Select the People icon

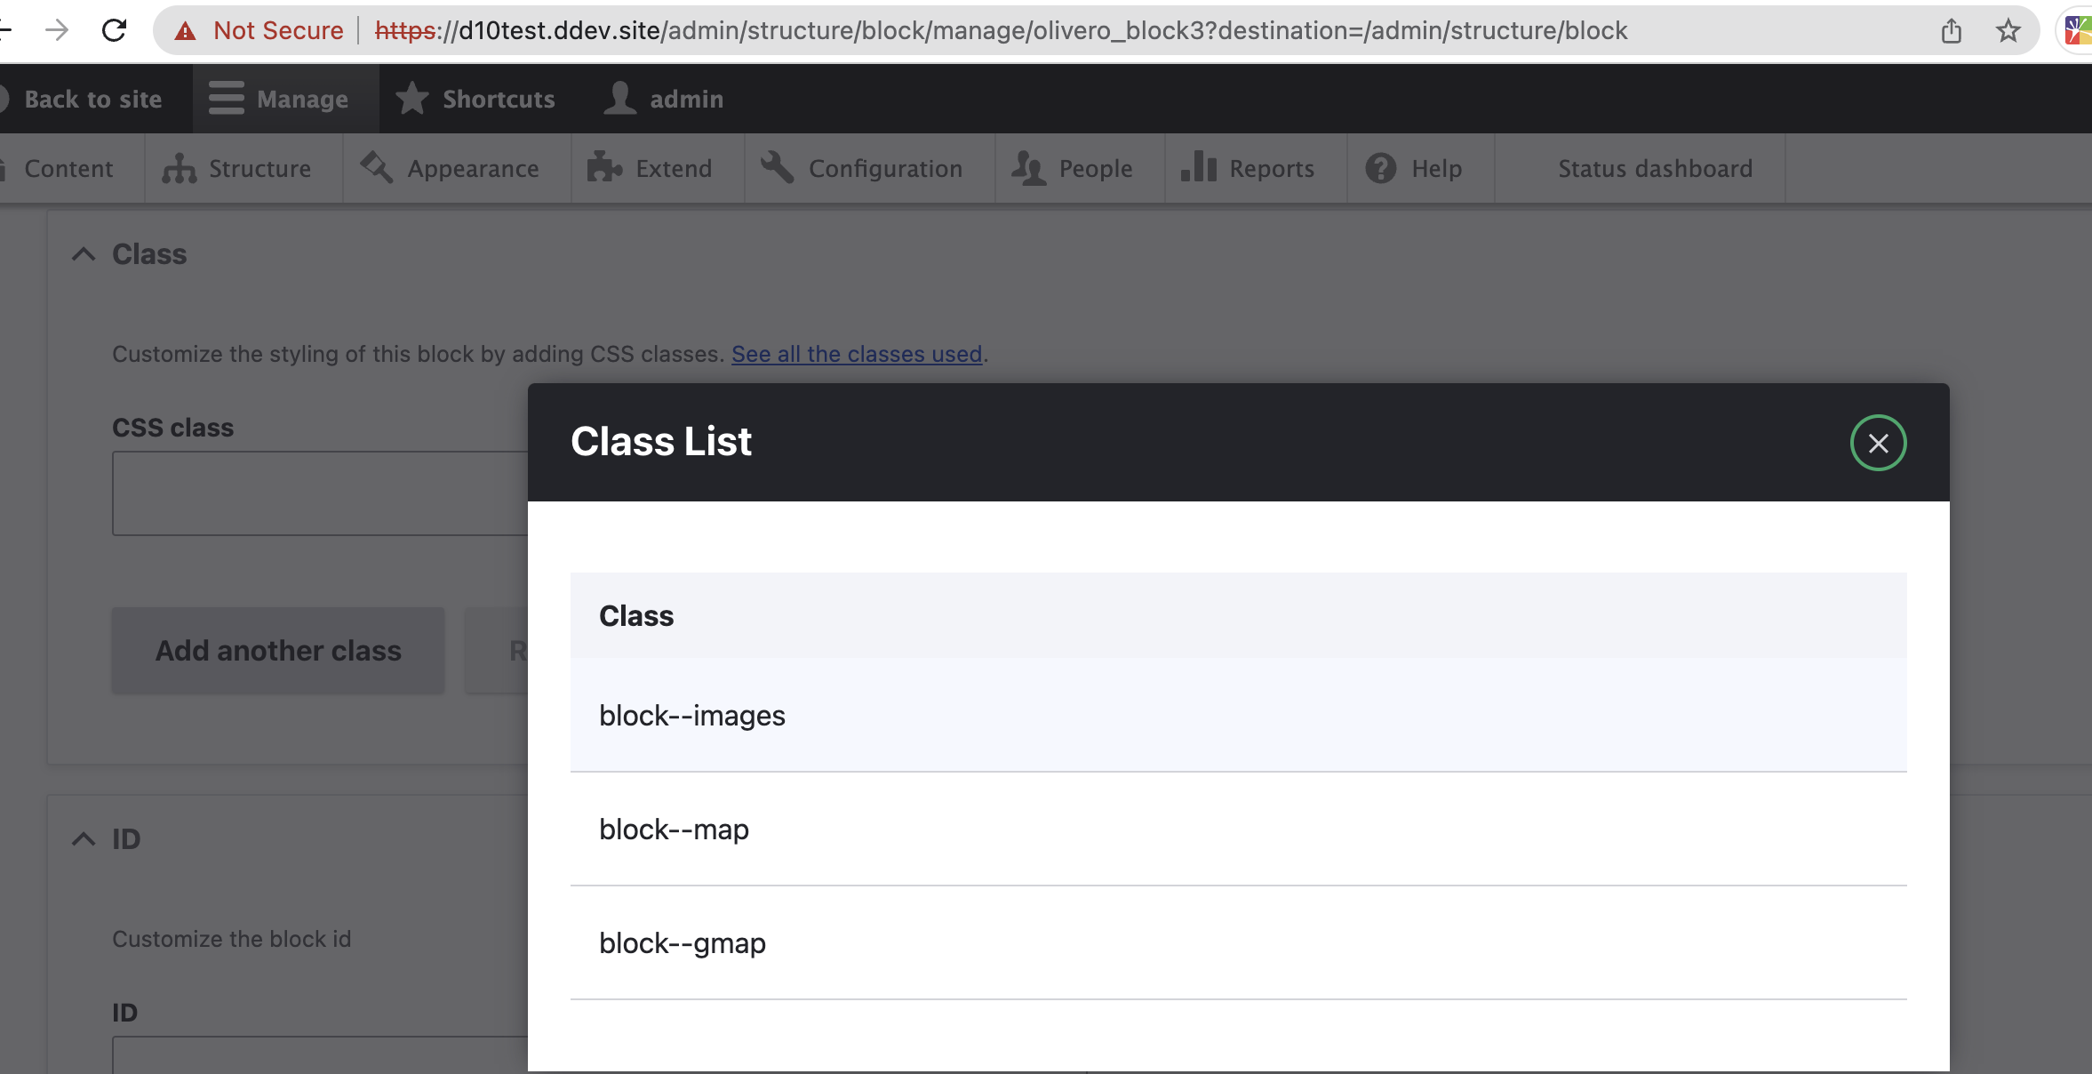[x=1029, y=167]
